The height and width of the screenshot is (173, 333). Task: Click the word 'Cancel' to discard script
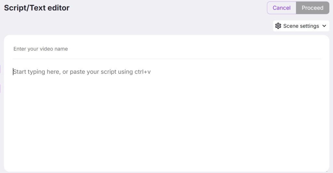tap(281, 8)
